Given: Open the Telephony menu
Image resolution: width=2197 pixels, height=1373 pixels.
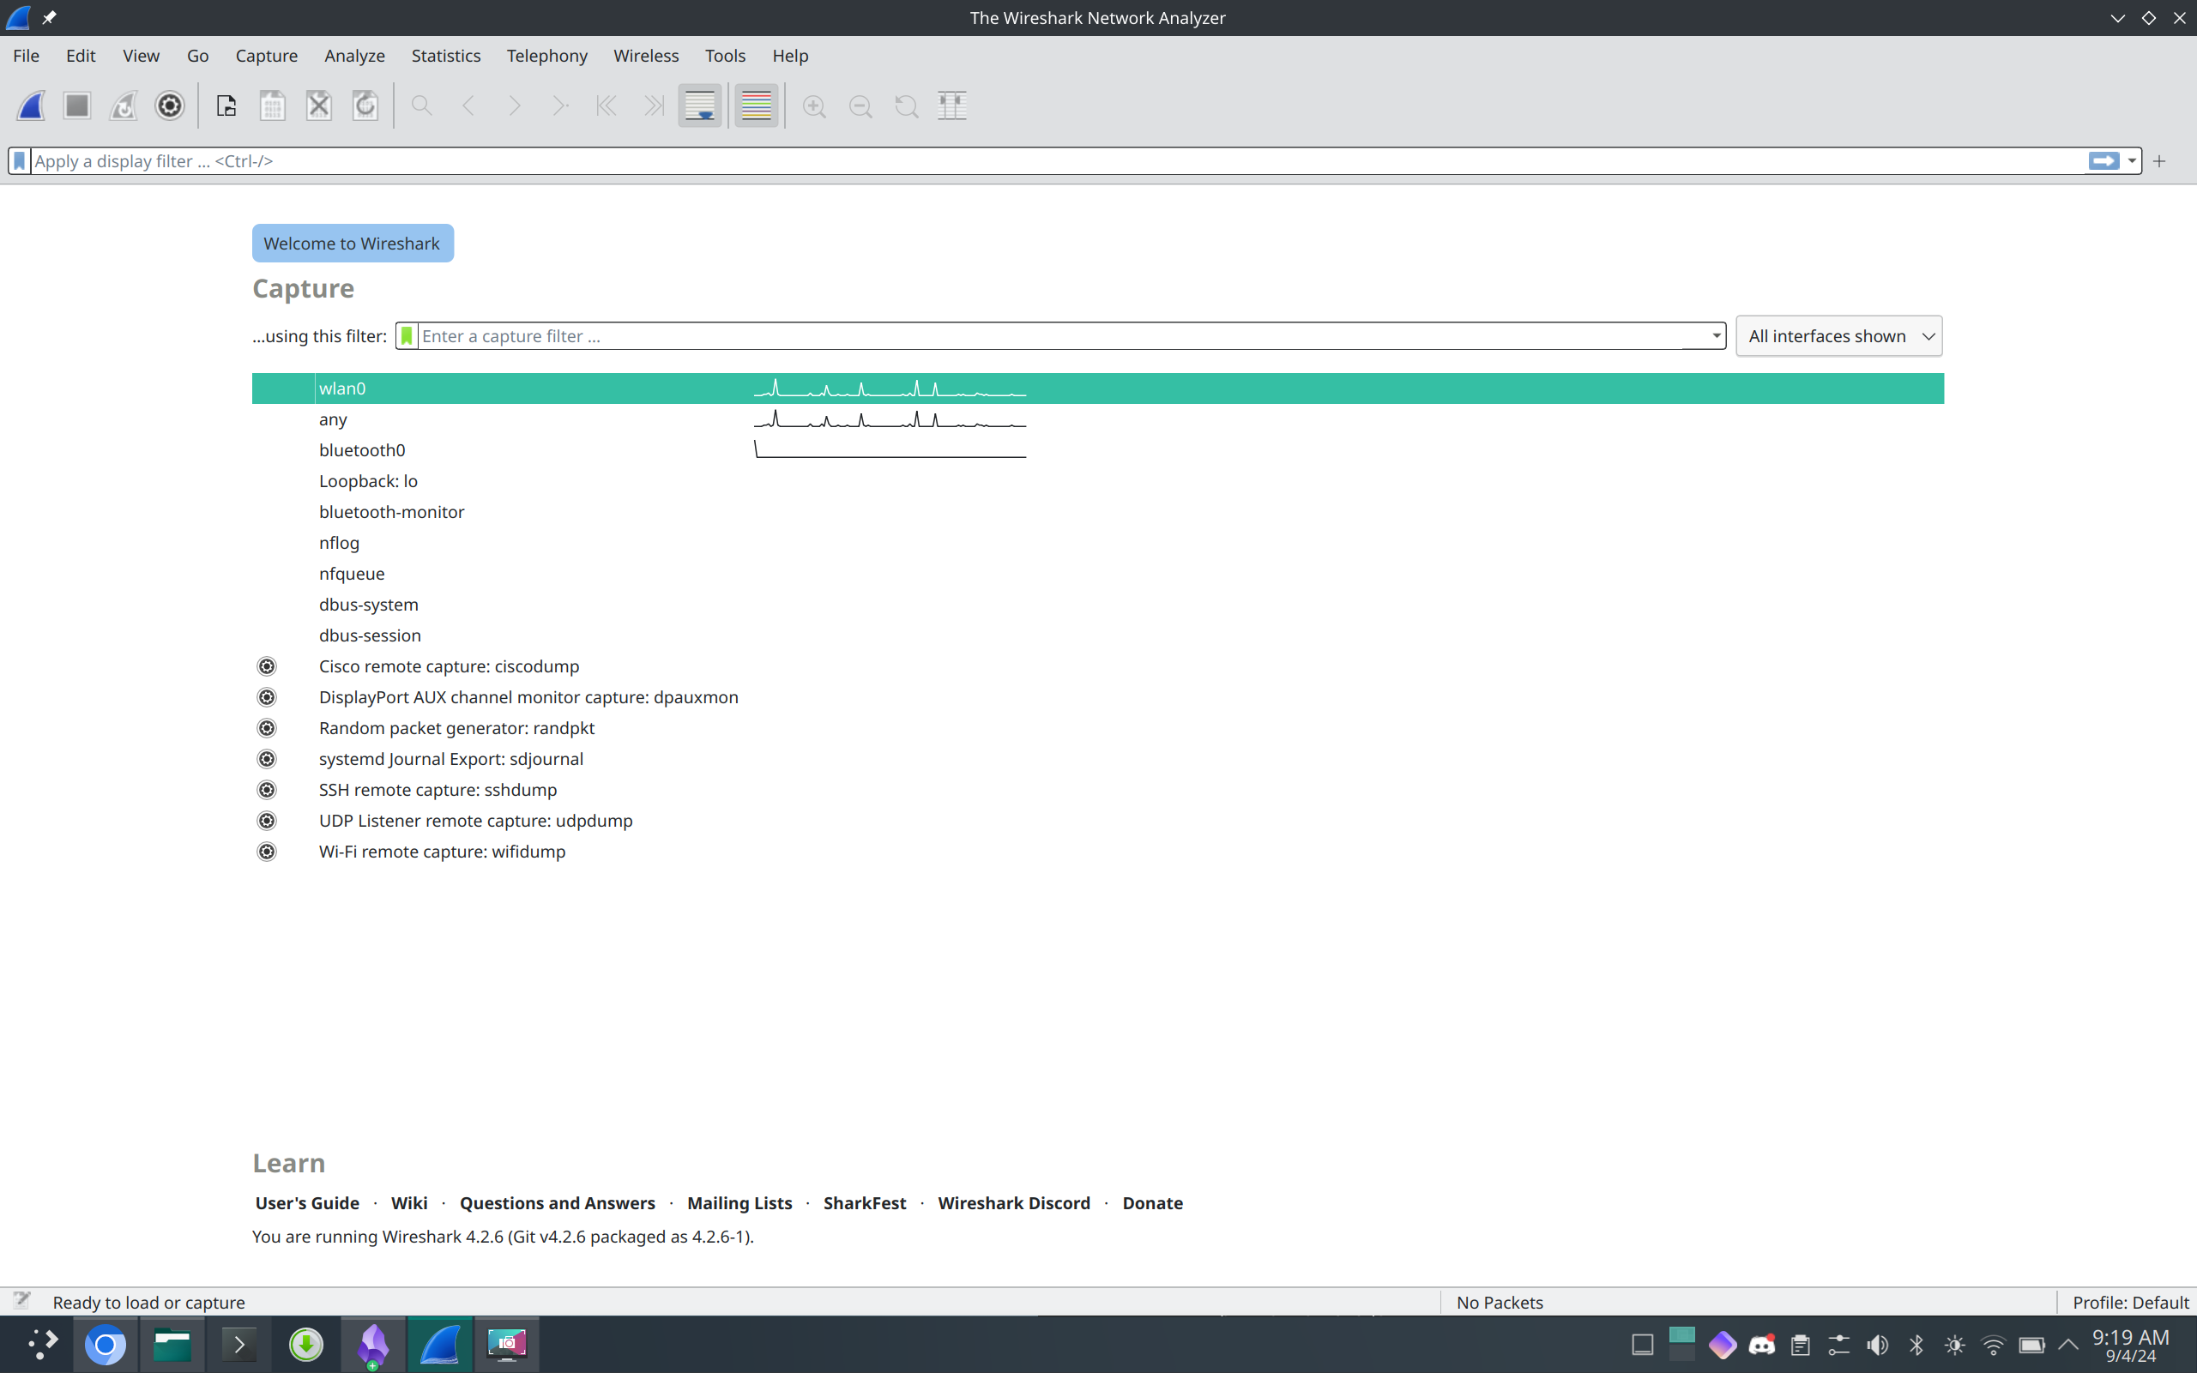Looking at the screenshot, I should click(x=546, y=56).
